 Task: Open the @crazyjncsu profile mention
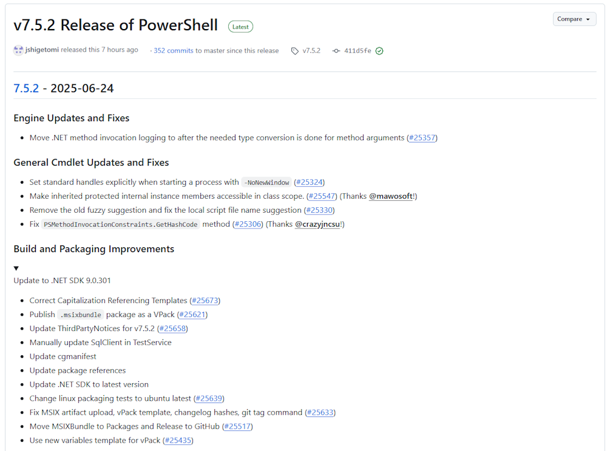[318, 224]
